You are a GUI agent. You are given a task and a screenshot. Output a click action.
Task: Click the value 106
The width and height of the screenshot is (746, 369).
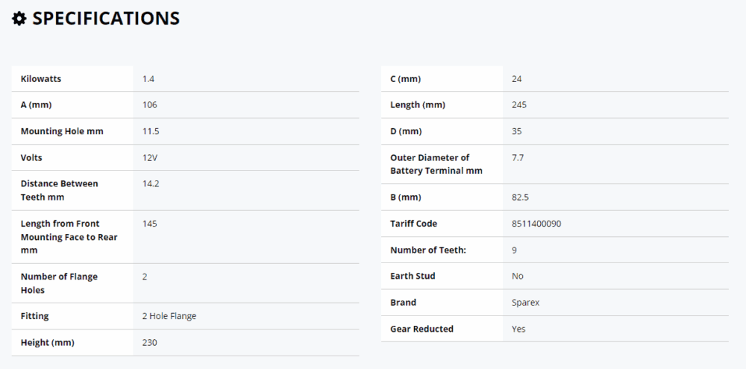tap(149, 105)
